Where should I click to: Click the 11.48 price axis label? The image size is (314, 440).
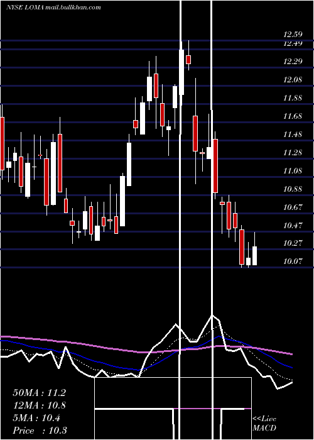[x=293, y=135]
